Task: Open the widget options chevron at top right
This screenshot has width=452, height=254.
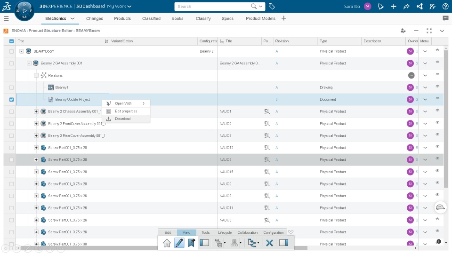Action: (x=442, y=31)
